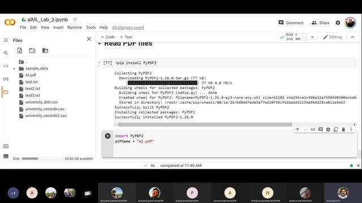Open the variables {x} panel
This screenshot has height=203, width=362.
(x=6, y=79)
